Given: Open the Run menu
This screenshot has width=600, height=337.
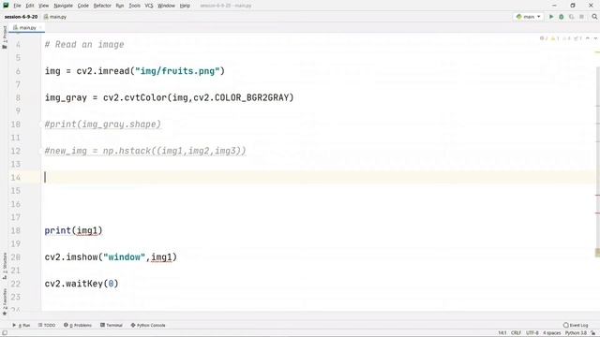Looking at the screenshot, I should (x=120, y=6).
